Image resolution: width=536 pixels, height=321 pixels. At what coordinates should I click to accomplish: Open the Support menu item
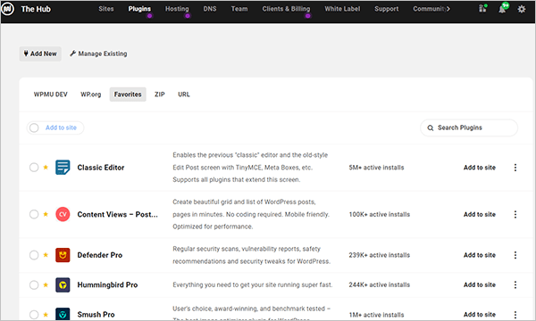386,9
